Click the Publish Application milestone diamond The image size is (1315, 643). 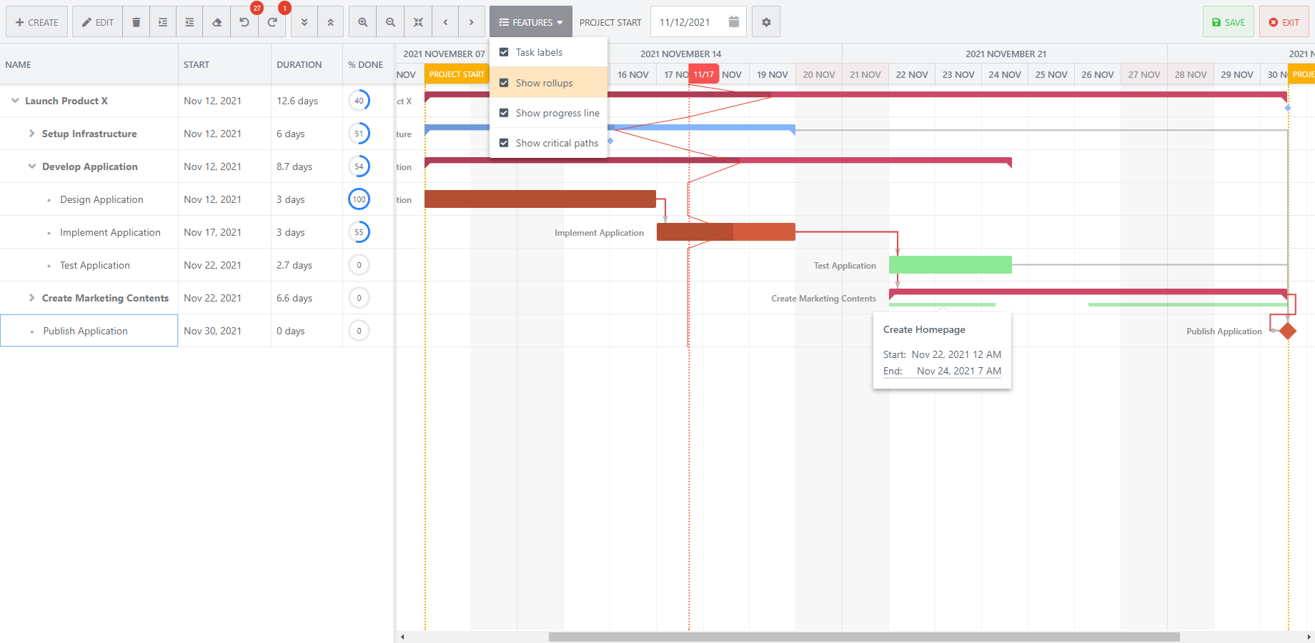pos(1288,331)
